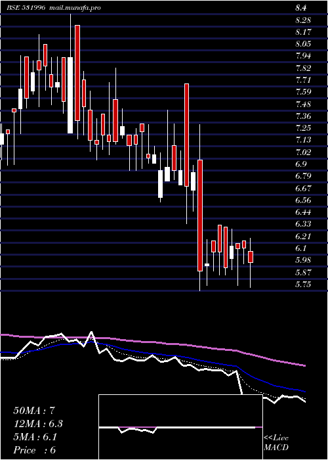Image resolution: width=328 pixels, height=460 pixels.
Task: Select the 7.82 price axis label
Action: pyautogui.click(x=303, y=68)
